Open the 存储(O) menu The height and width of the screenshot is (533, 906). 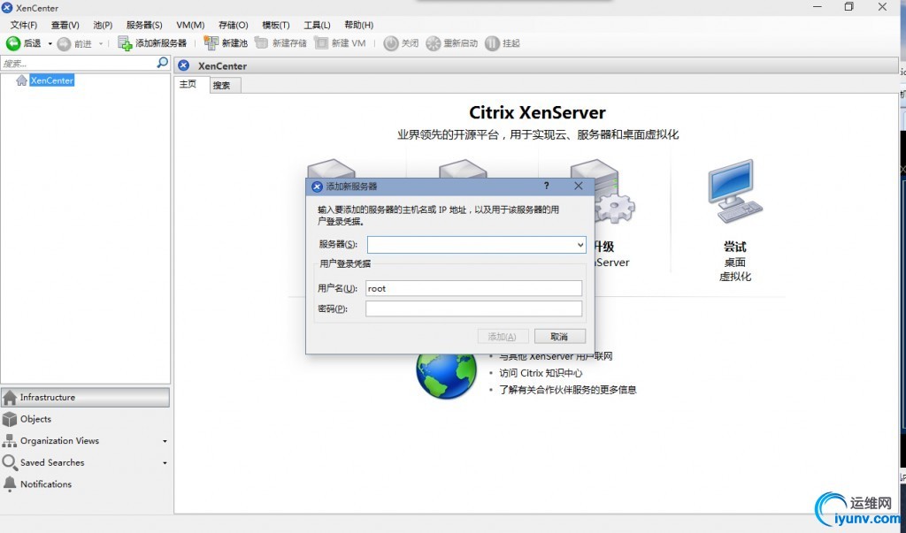(x=234, y=25)
